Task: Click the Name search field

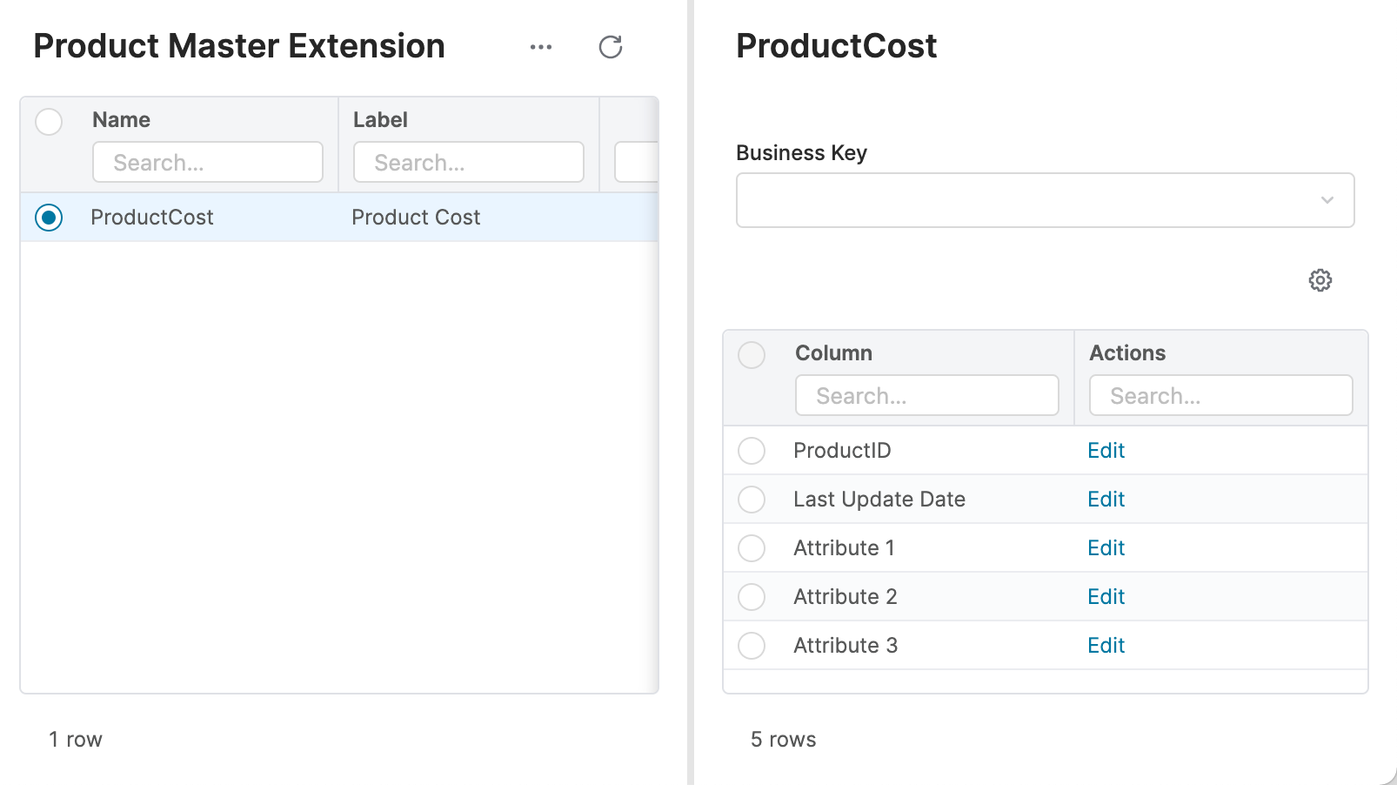Action: coord(208,162)
